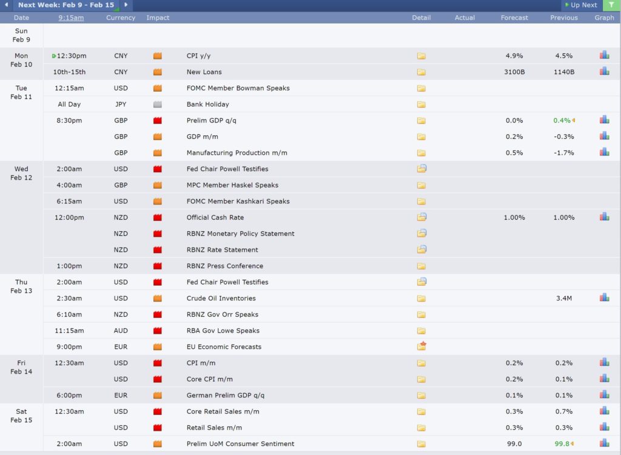The height and width of the screenshot is (455, 621).
Task: Open detail for Wed Fed Chair Powell Testifies
Action: tap(422, 169)
